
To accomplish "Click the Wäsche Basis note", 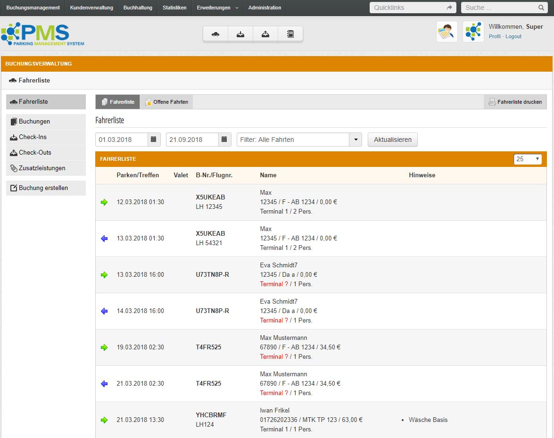I will [x=428, y=420].
